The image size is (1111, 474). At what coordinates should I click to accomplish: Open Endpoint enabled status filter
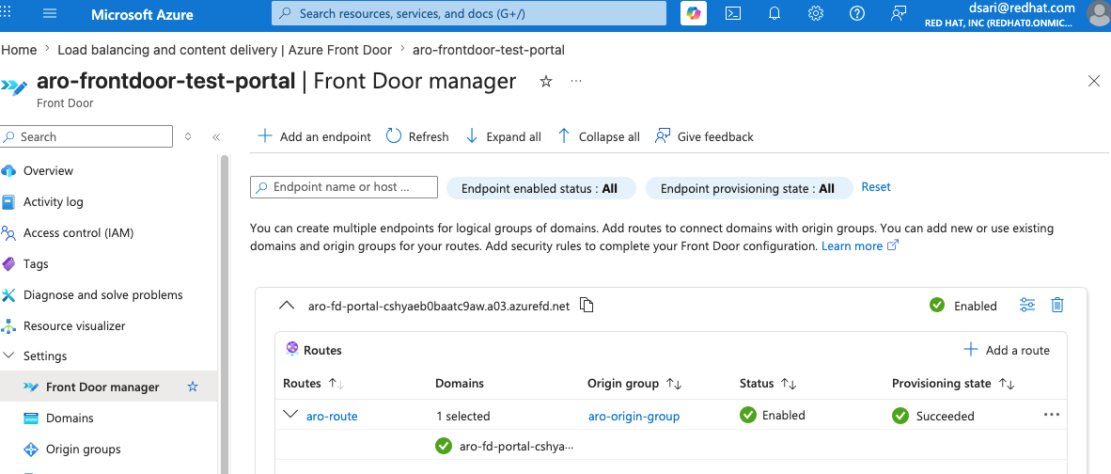541,188
